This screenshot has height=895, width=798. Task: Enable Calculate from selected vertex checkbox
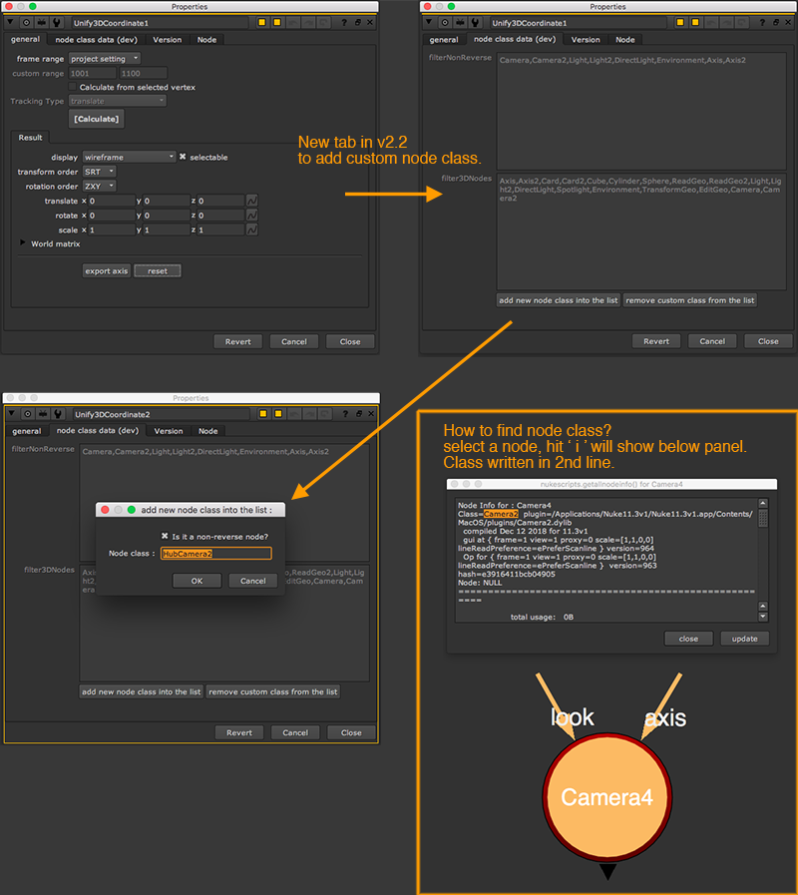coord(73,87)
